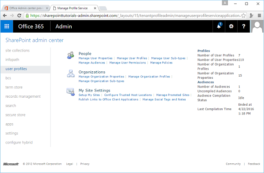Open the Manage Audiences link
The image size is (264, 173).
(92, 63)
